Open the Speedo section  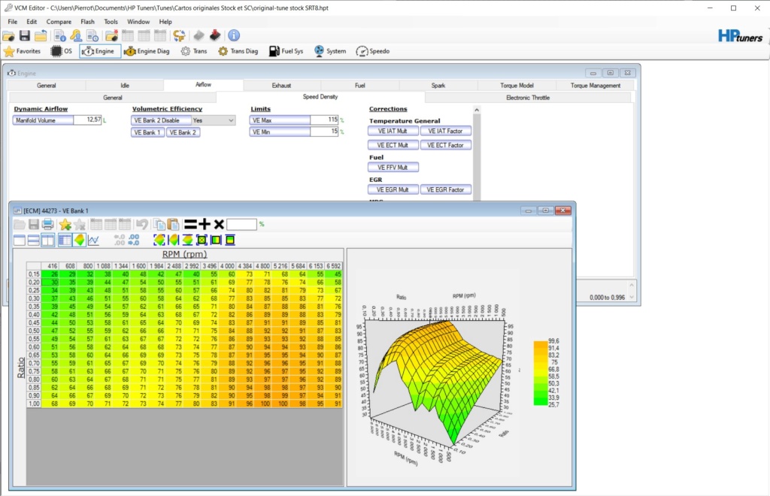pos(373,51)
